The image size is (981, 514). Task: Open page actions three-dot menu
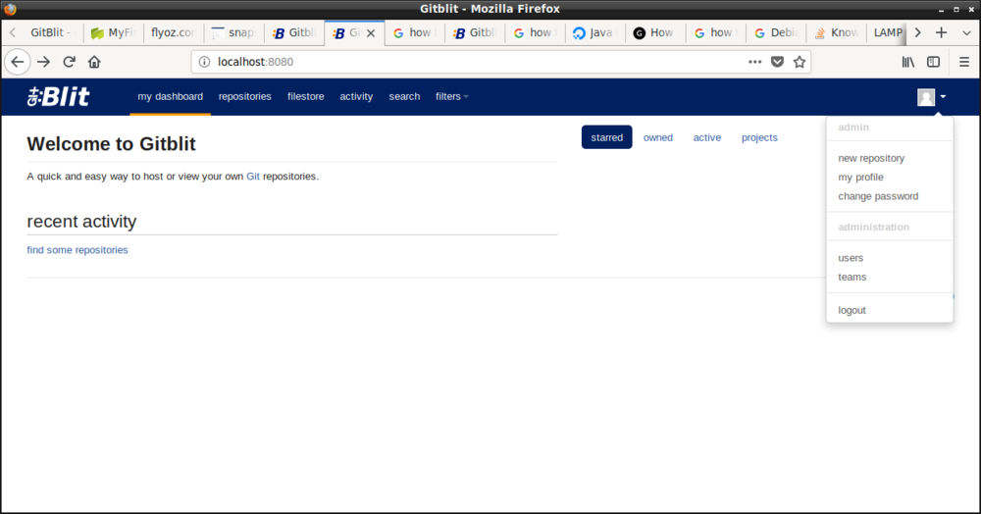[754, 62]
